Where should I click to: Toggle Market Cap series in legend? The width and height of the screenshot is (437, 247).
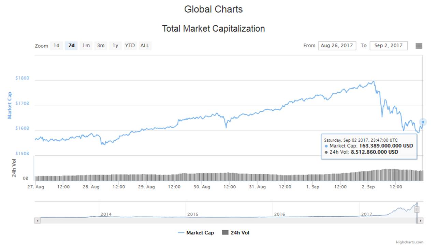tap(196, 233)
